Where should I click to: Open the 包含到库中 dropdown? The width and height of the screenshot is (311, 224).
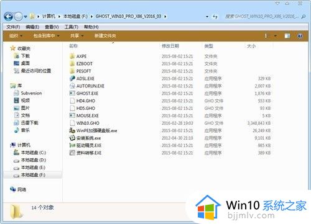[47, 36]
